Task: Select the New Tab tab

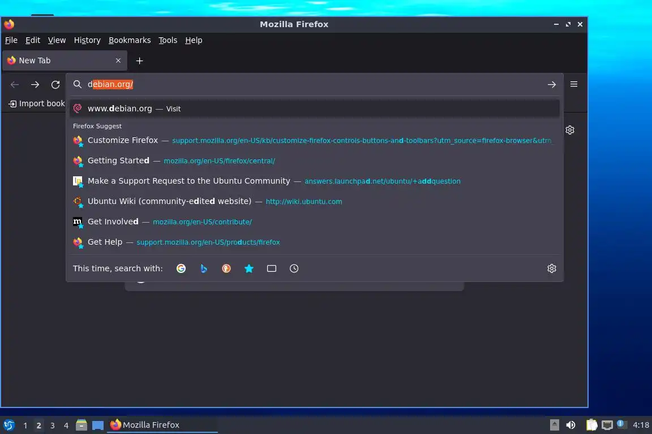Action: pos(65,60)
